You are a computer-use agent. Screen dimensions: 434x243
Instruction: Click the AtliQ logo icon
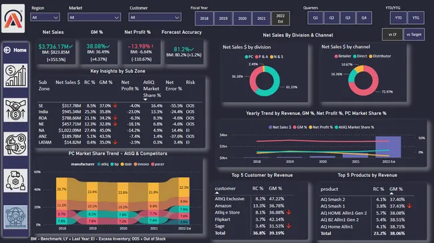point(13,18)
